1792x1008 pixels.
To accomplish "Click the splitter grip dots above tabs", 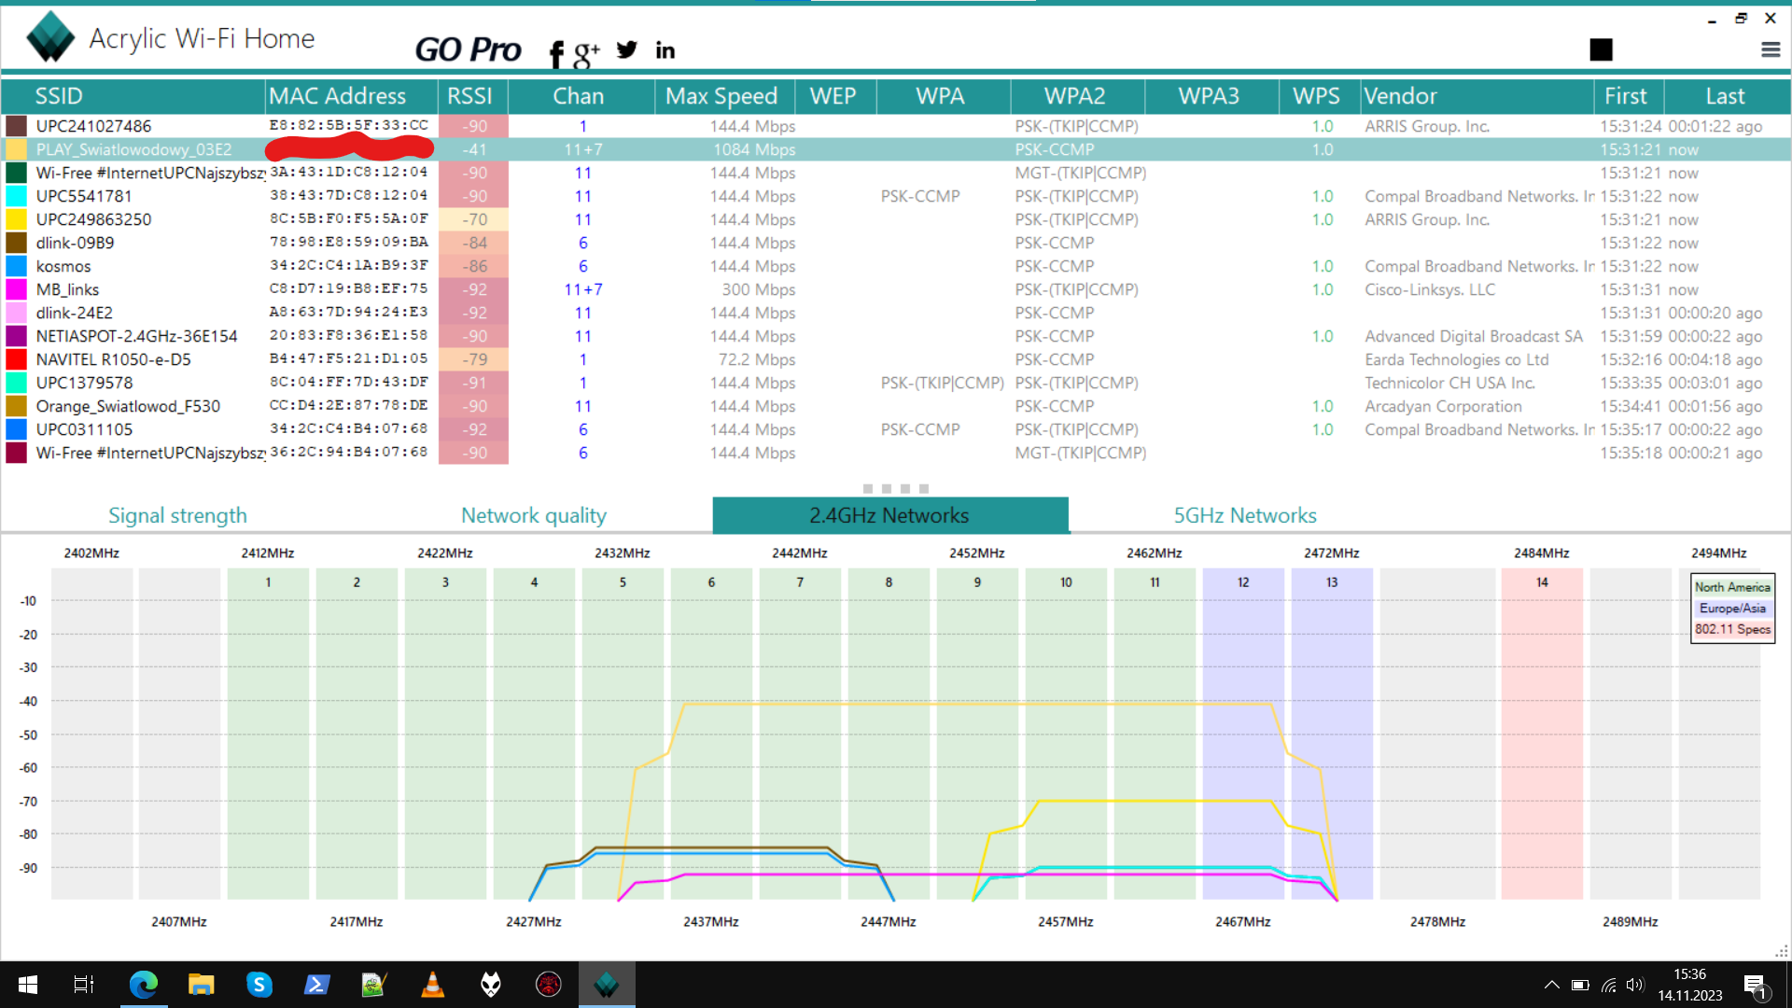I will pyautogui.click(x=896, y=488).
